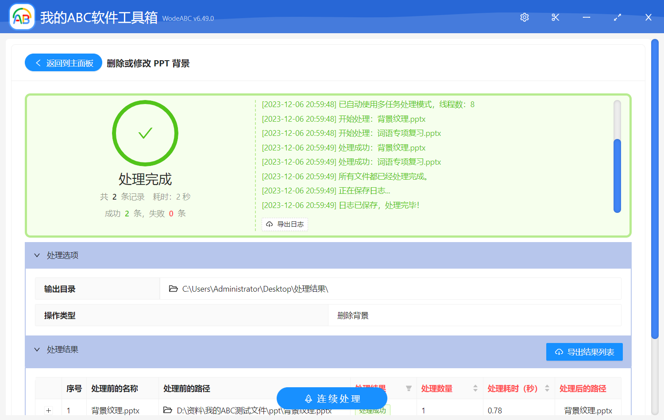Screen dimensions: 664x420
Task: Filter the 处理结果 column with the funnel icon
Action: point(409,389)
